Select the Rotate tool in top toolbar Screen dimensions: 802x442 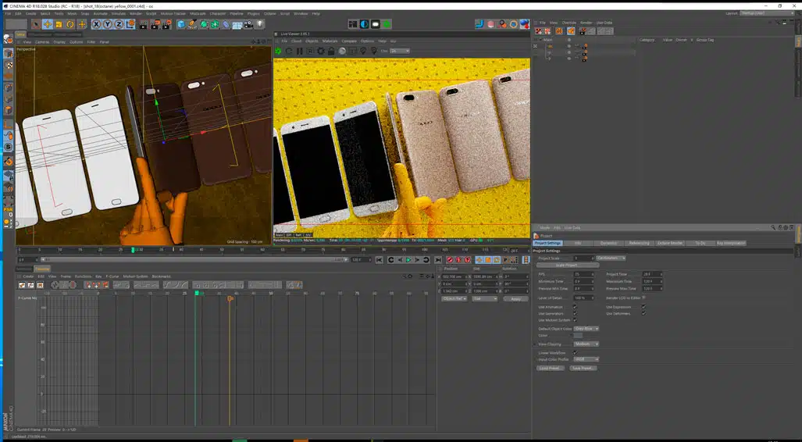pos(70,24)
